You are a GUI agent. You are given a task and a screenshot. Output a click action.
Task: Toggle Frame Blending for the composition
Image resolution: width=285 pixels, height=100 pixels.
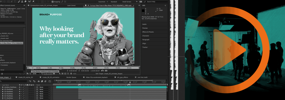42,81
